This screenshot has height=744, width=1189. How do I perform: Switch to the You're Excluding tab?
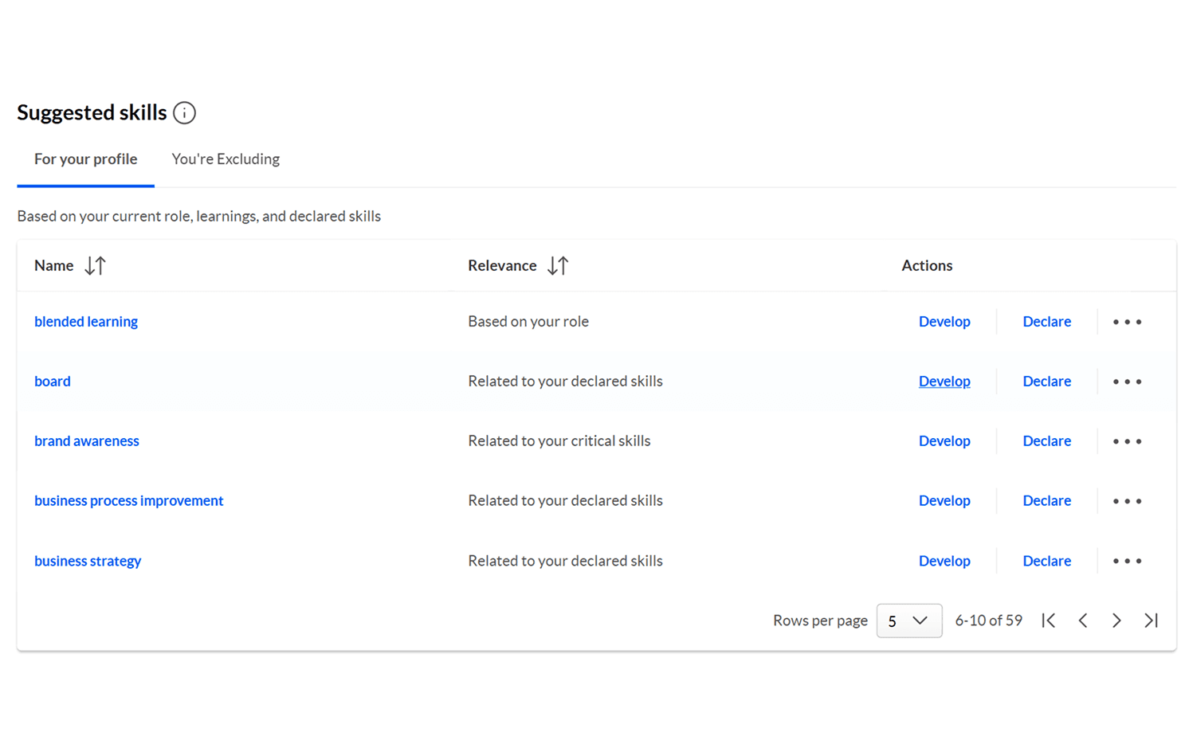click(226, 159)
